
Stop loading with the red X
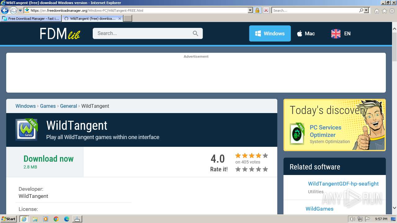[266, 10]
